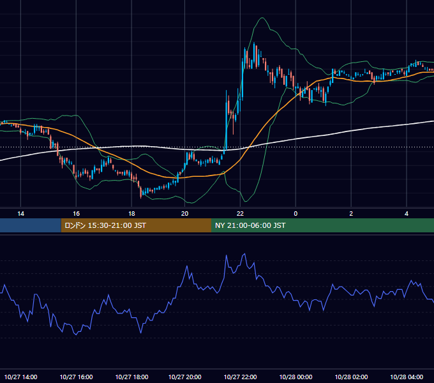Image resolution: width=434 pixels, height=383 pixels.
Task: Click the 10/28 02:00 time label
Action: click(351, 377)
